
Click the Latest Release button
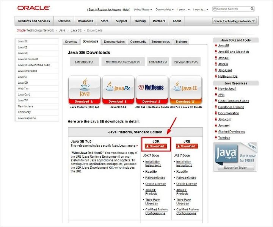pyautogui.click(x=85, y=62)
